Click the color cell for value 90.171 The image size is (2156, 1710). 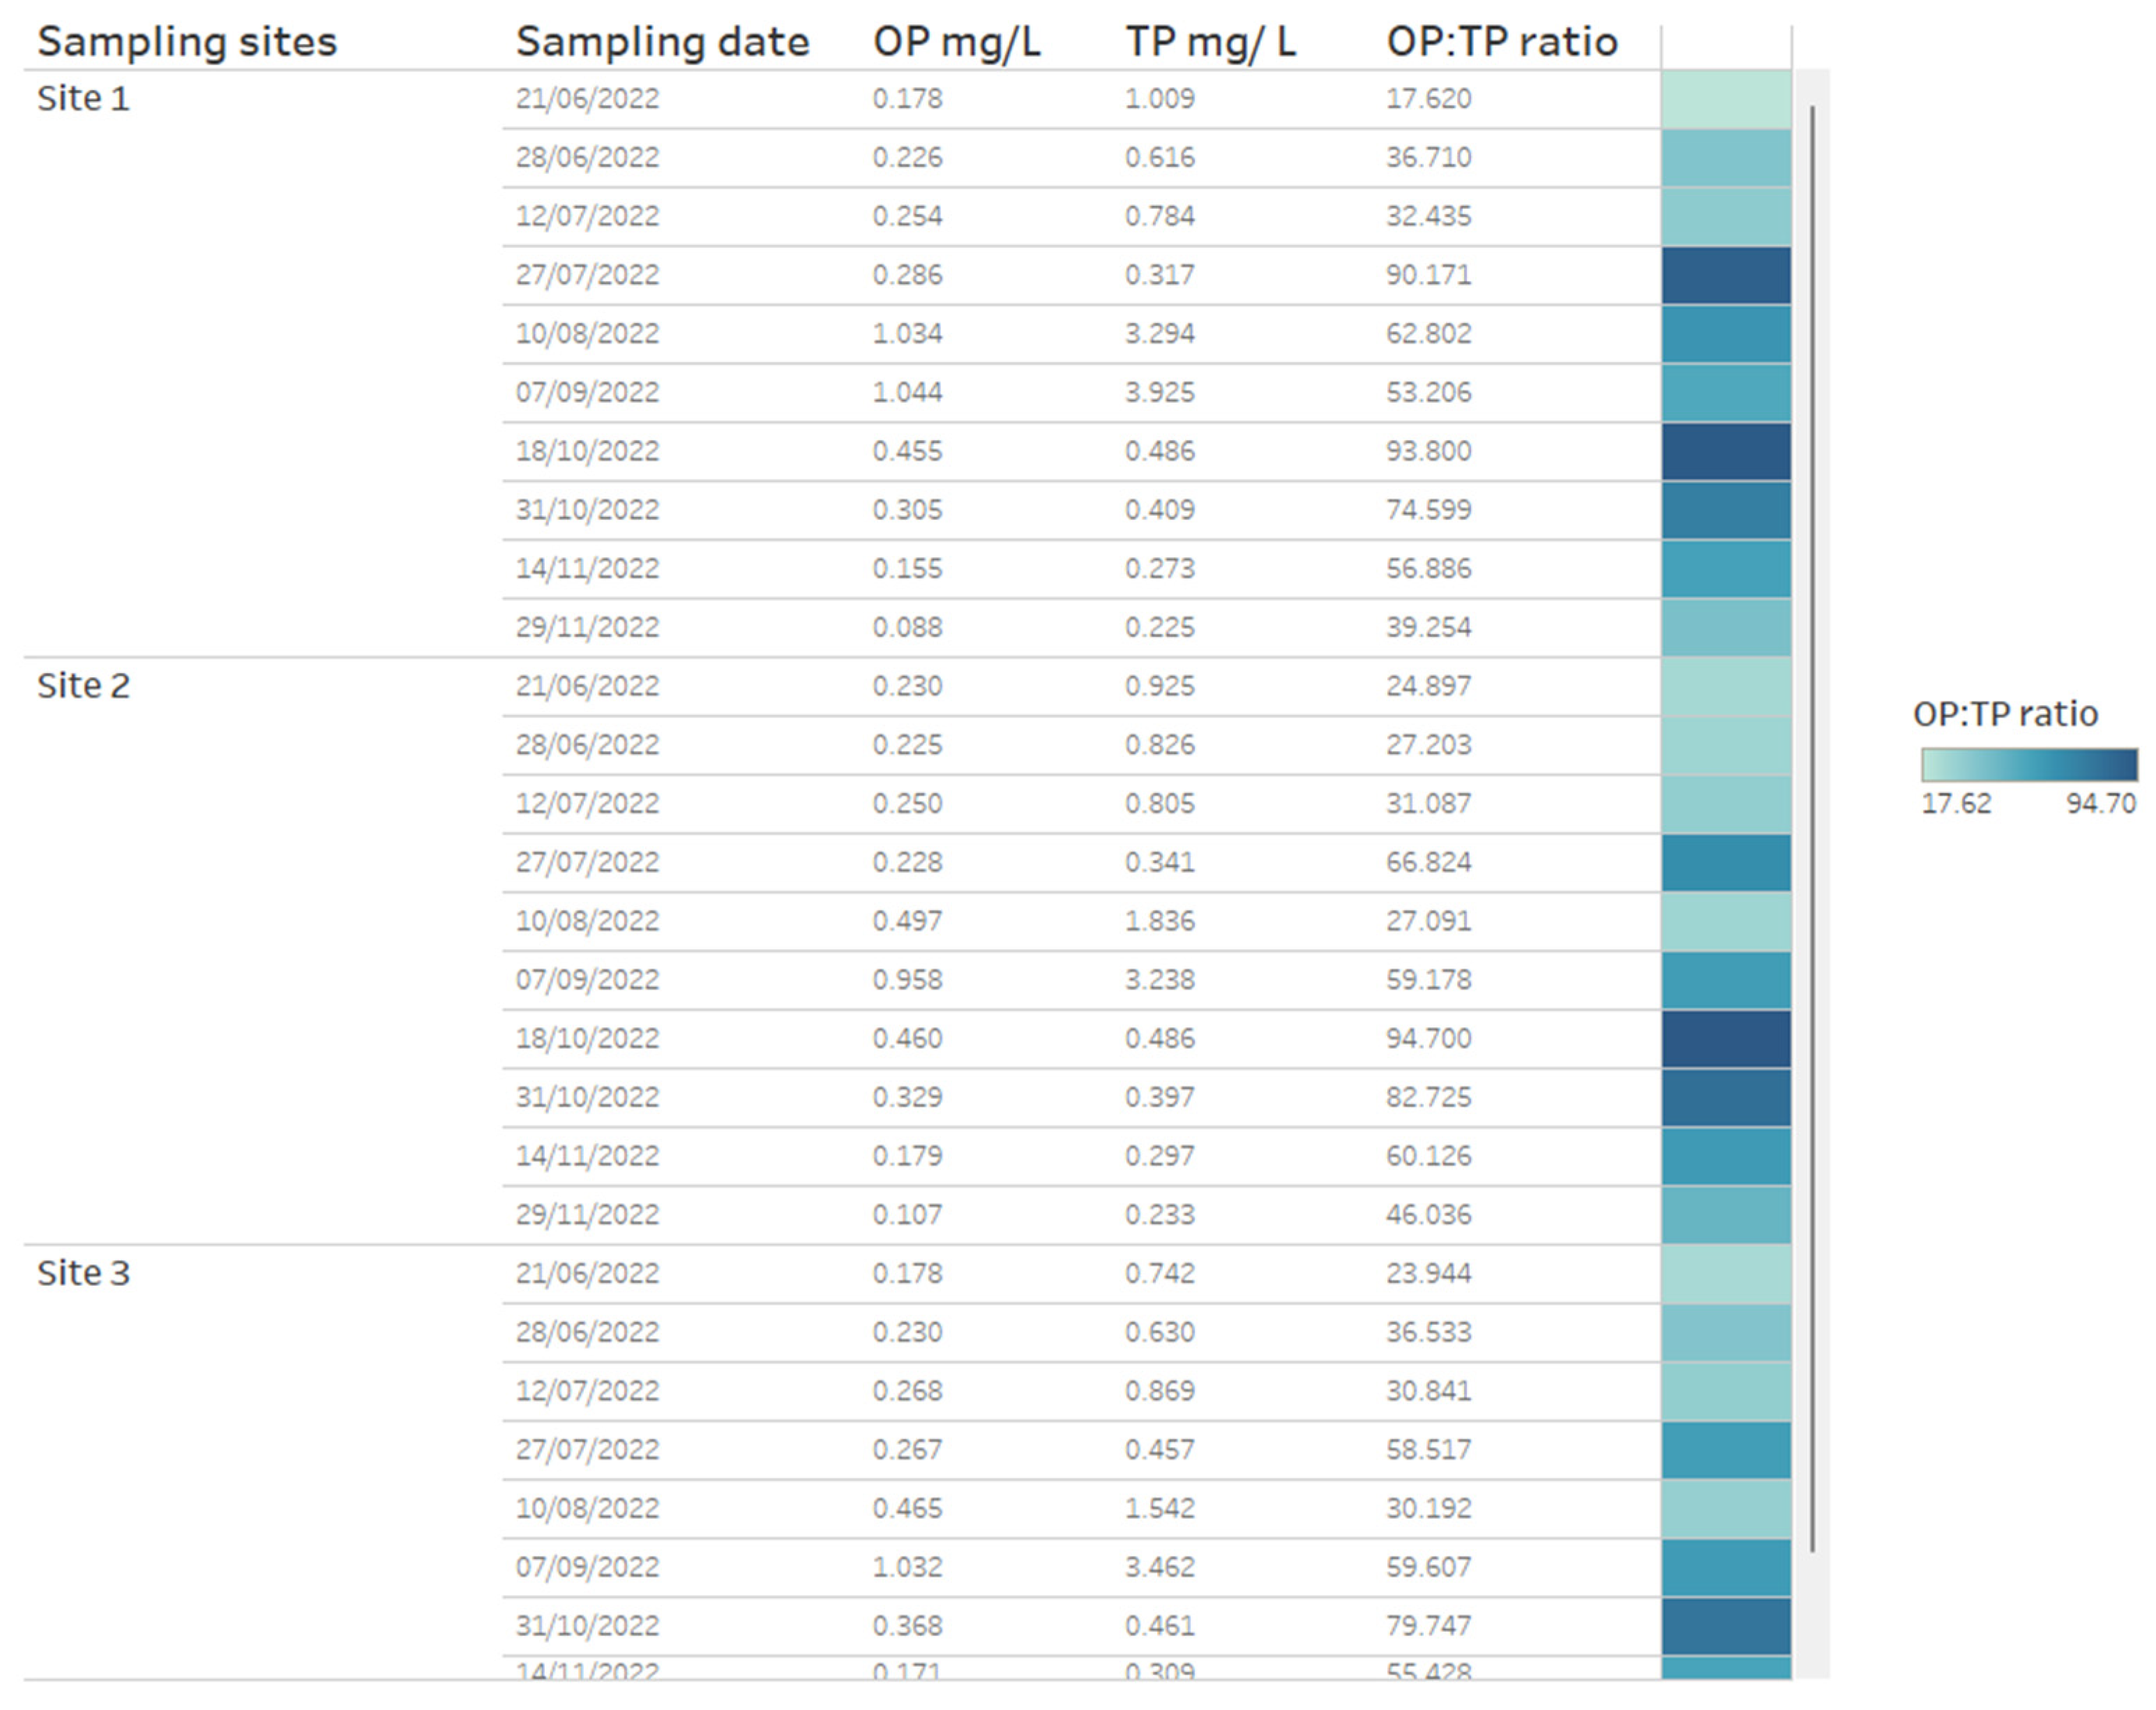click(x=1726, y=275)
